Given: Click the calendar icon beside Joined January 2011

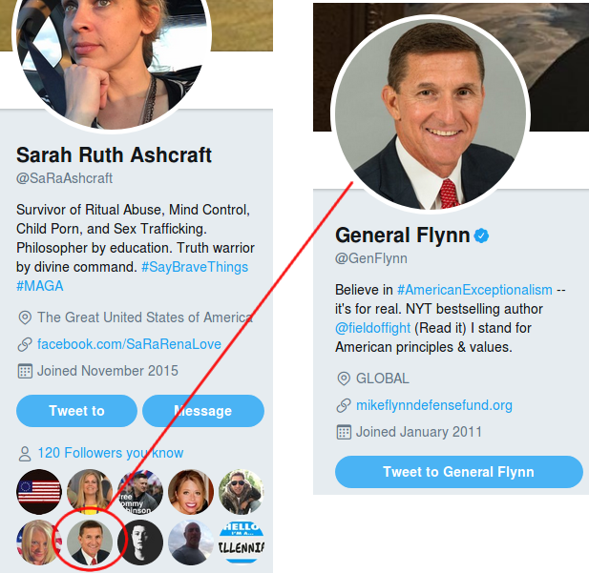Looking at the screenshot, I should [344, 432].
